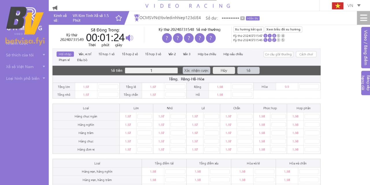The width and height of the screenshot is (370, 185).
Task: Open the VN language dropdown
Action: pos(354,5)
